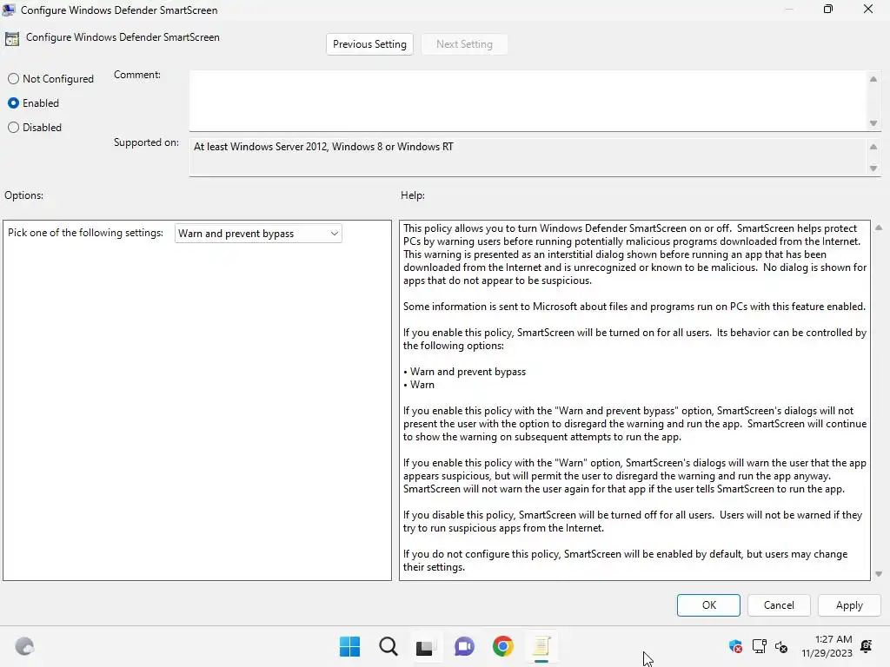Click the Apply button
890x667 pixels.
tap(849, 605)
